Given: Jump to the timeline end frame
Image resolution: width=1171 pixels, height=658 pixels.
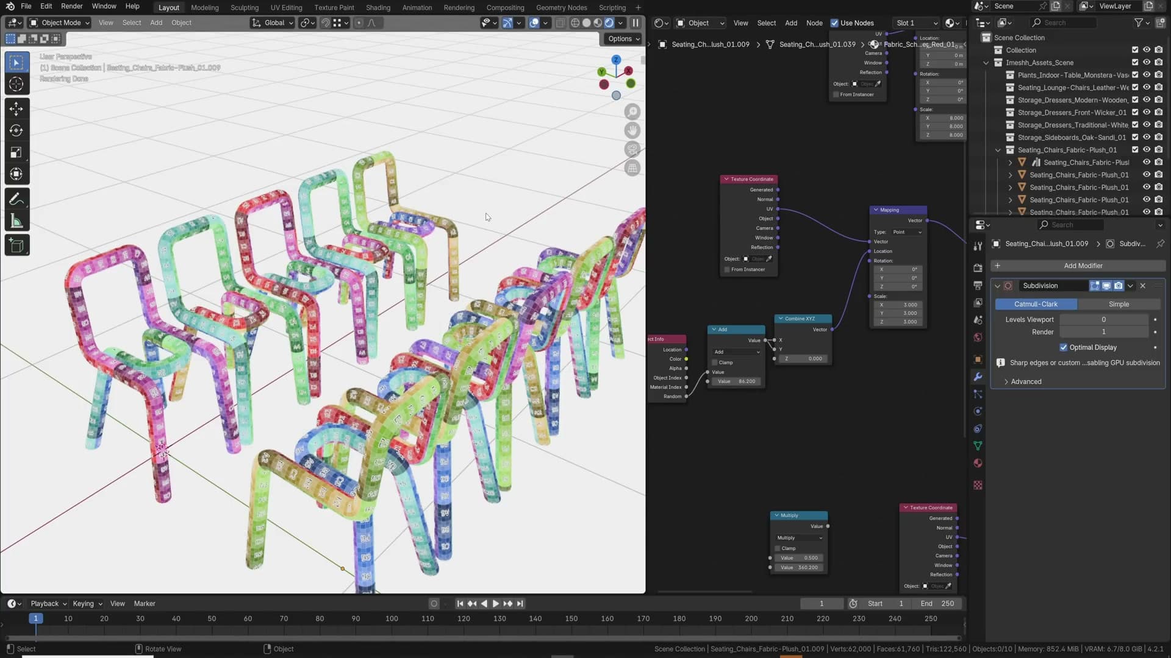Looking at the screenshot, I should (x=520, y=604).
